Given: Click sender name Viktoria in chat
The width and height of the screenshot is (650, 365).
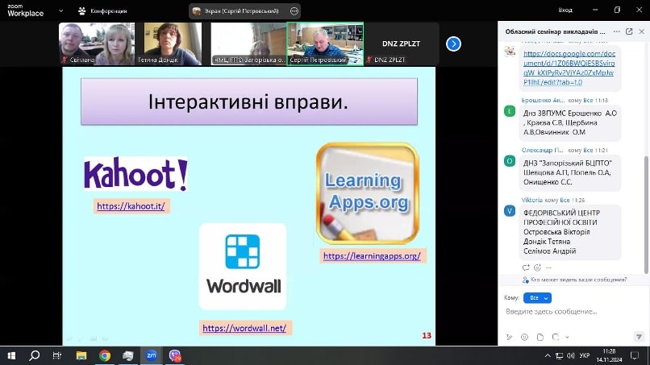Looking at the screenshot, I should (x=532, y=200).
